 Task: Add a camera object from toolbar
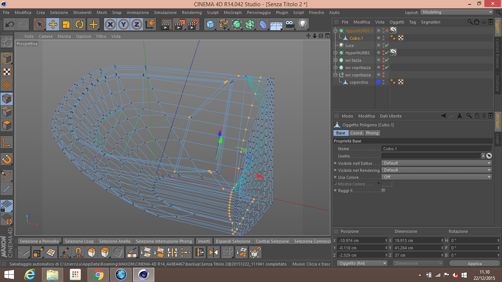[x=290, y=25]
